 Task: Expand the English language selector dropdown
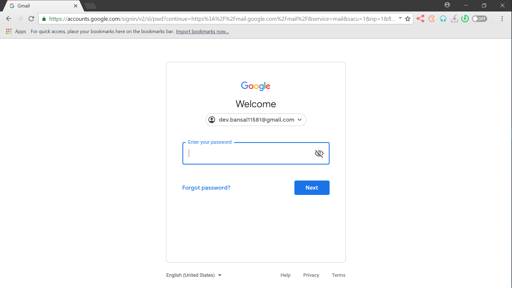(193, 275)
